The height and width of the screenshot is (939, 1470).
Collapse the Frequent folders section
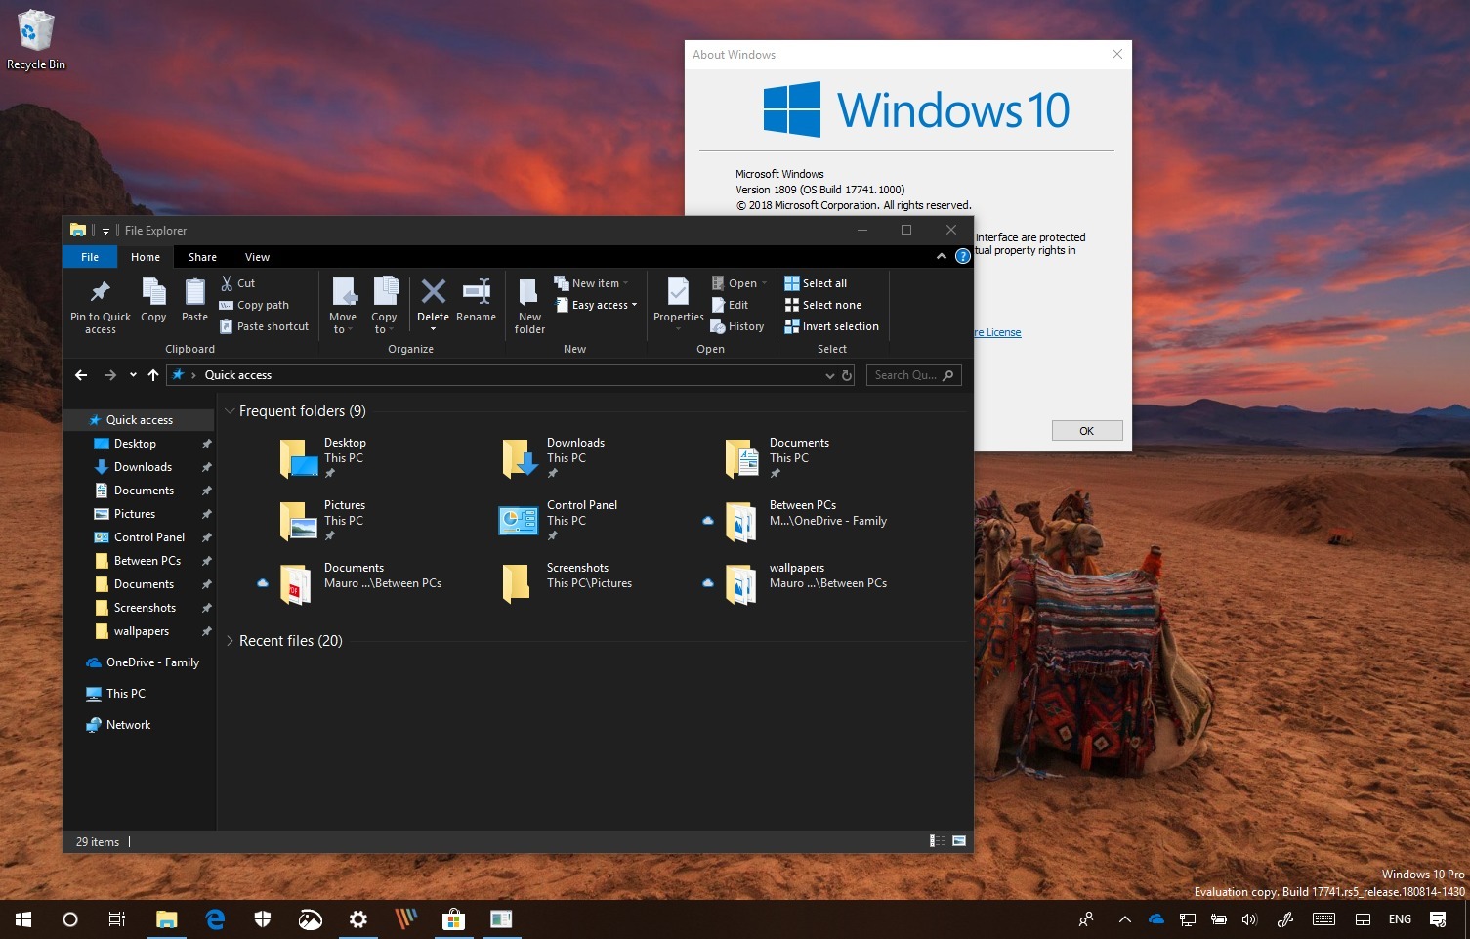231,411
